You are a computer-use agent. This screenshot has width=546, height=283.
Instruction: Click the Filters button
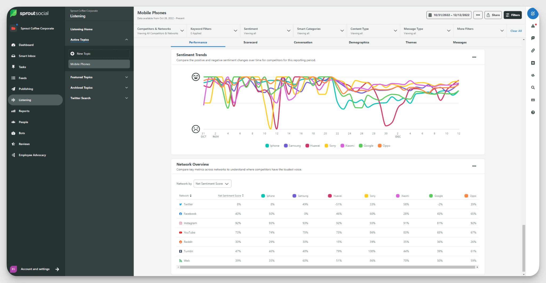[x=513, y=15]
